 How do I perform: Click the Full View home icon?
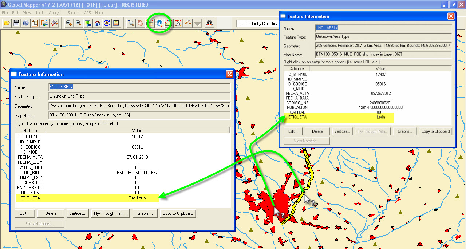(x=97, y=23)
